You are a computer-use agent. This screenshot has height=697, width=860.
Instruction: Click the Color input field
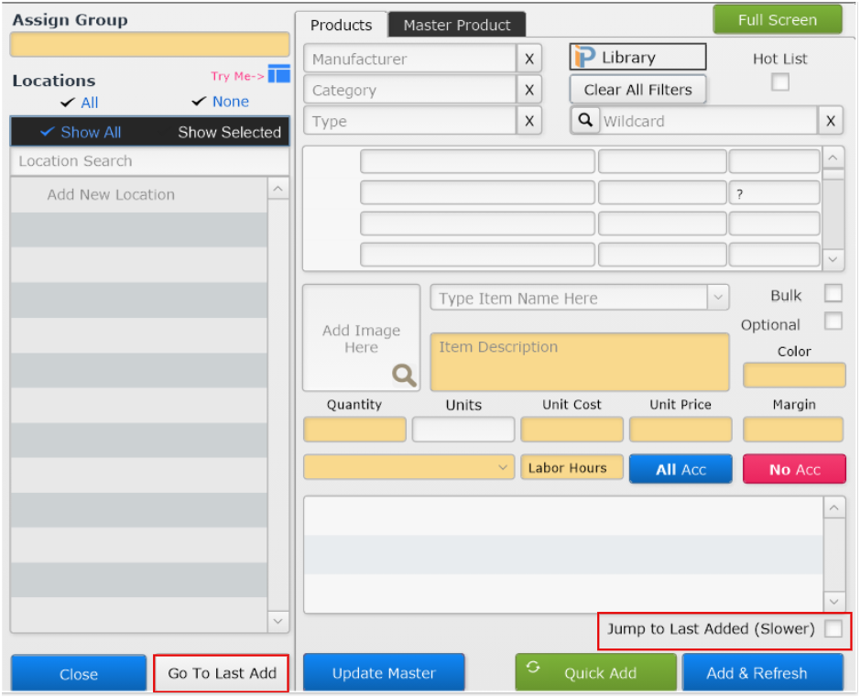point(794,376)
